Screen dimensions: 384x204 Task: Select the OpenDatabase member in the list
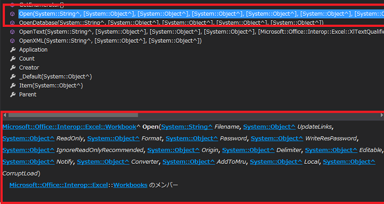point(171,23)
